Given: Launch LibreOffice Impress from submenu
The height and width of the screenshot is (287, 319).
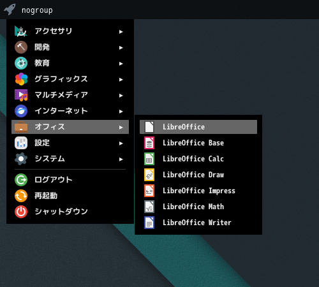Looking at the screenshot, I should pos(198,191).
